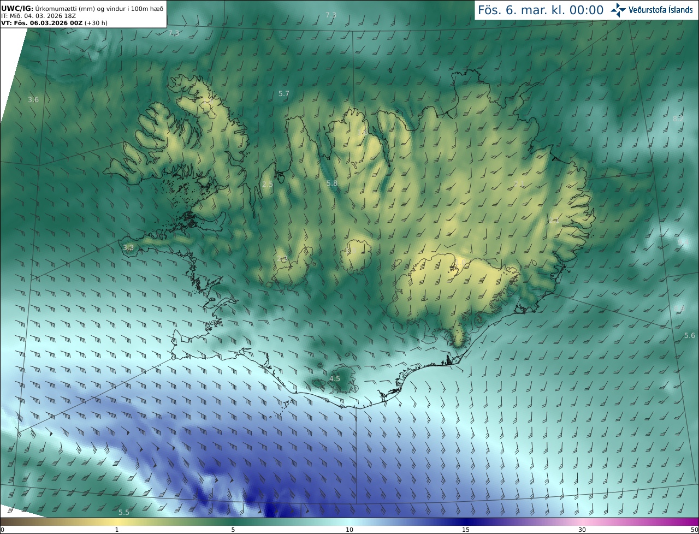Image resolution: width=699 pixels, height=534 pixels.
Task: Click the '5' tick on the color scale
Action: point(233,530)
